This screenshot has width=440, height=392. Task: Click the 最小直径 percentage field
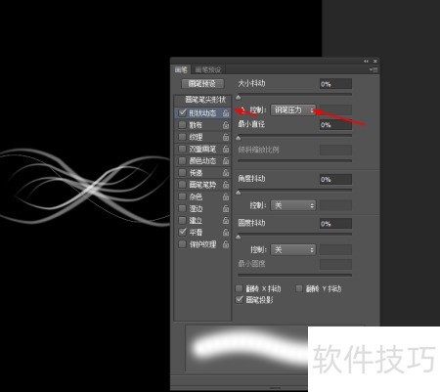(335, 125)
